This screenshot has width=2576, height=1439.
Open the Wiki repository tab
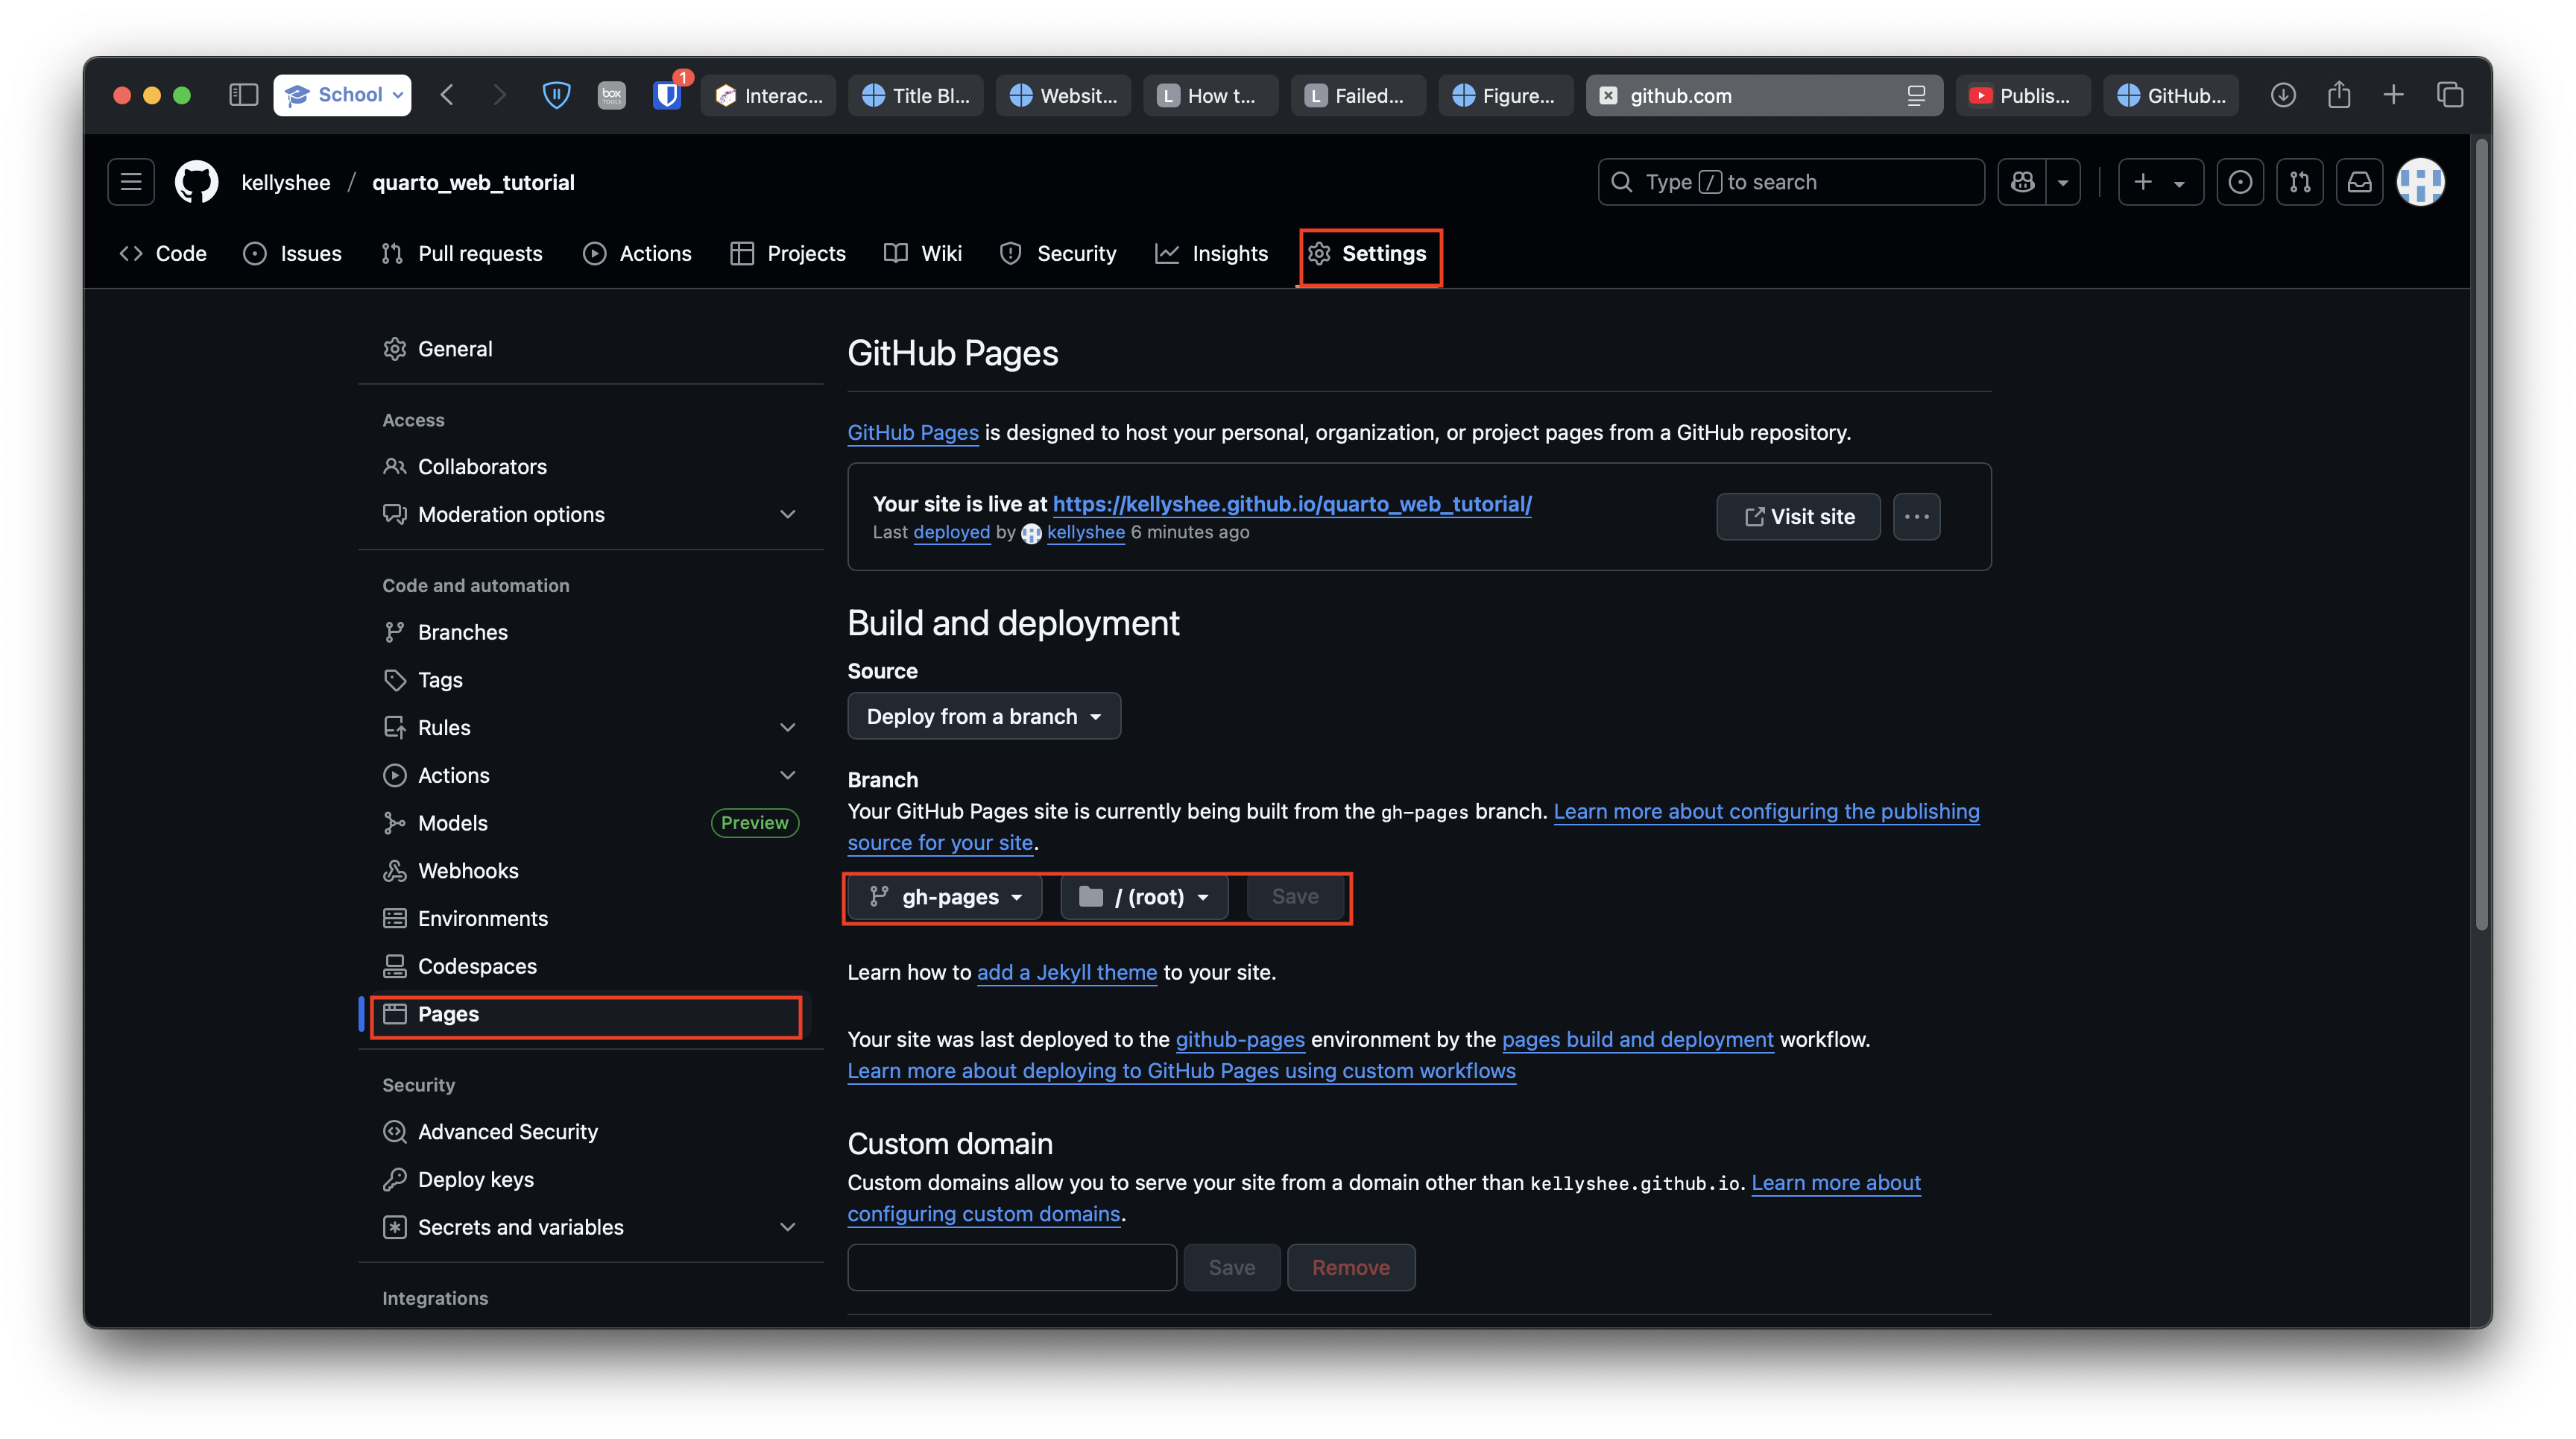pos(923,253)
